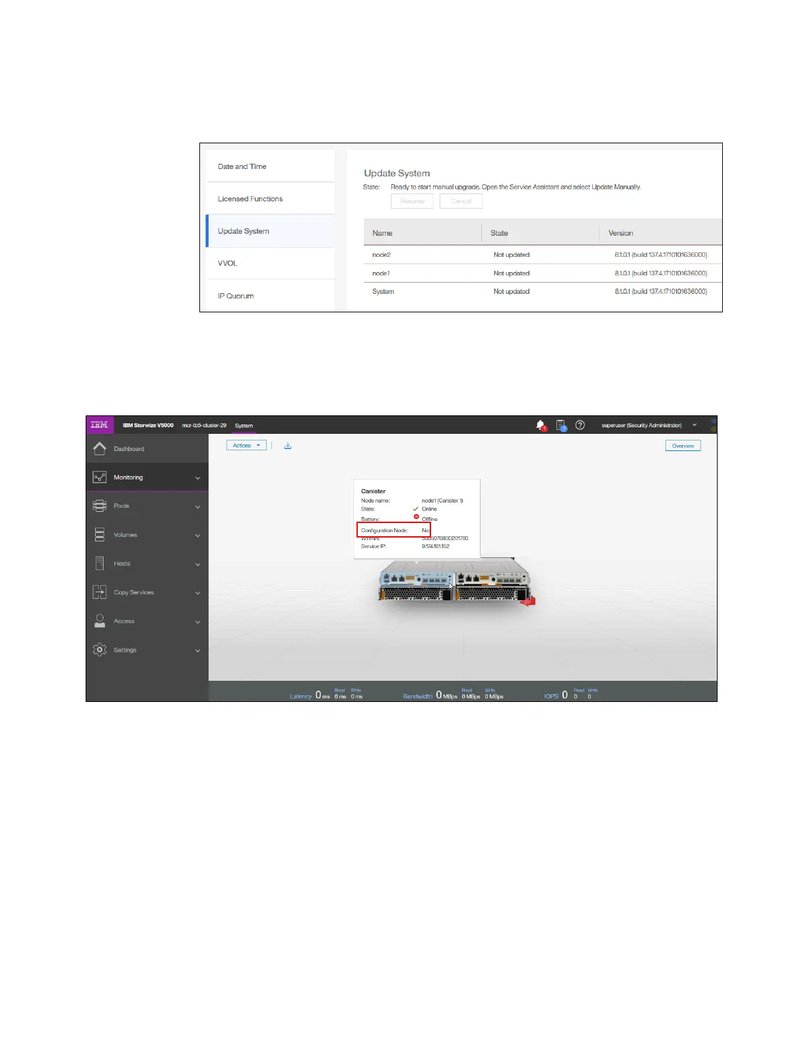Expand the Settings menu chevron

point(197,651)
